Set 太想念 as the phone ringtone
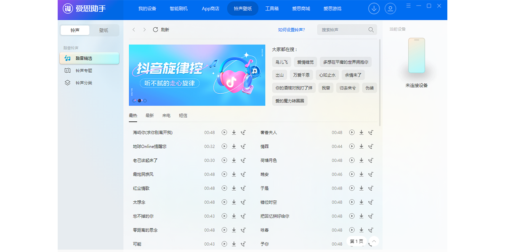This screenshot has width=505, height=252. 243,202
